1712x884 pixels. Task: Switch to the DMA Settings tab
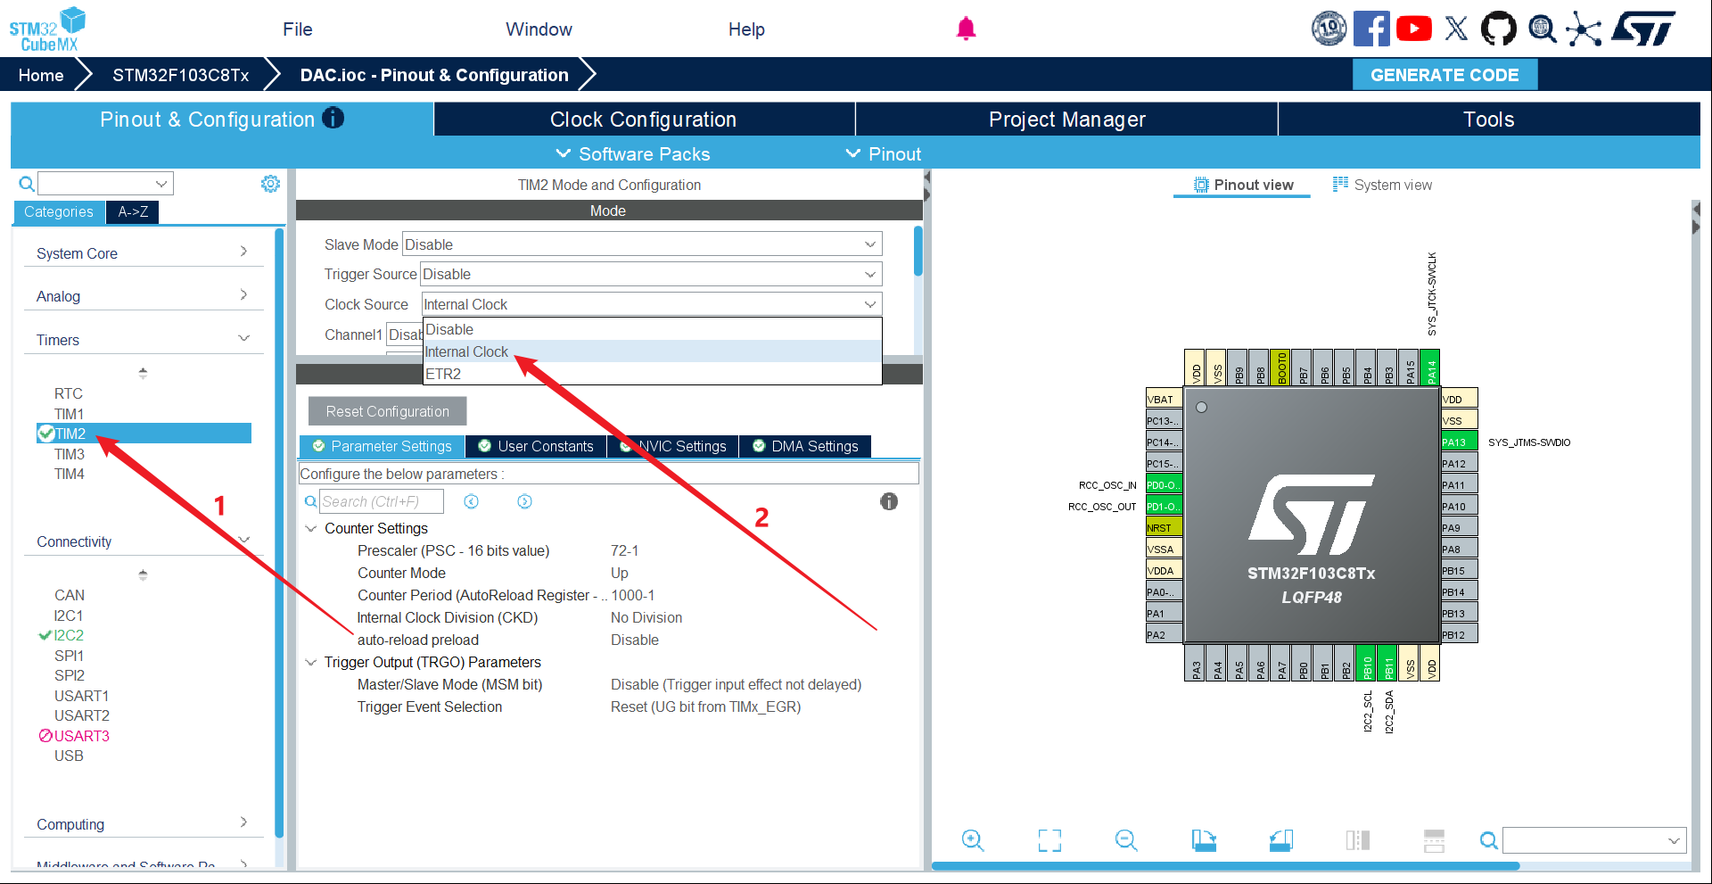805,446
